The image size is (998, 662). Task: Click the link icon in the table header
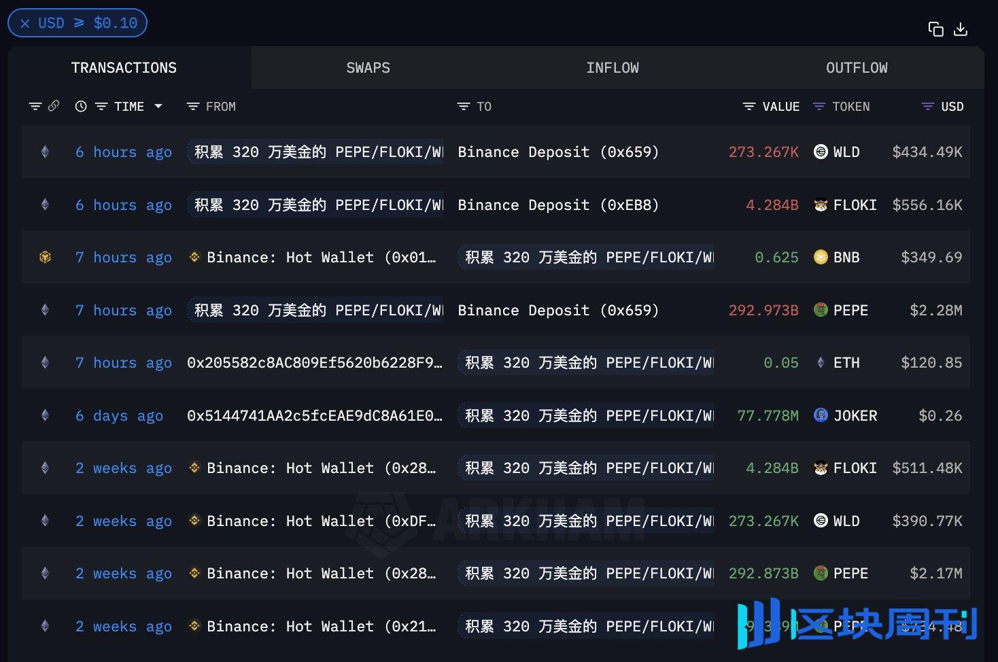point(54,105)
